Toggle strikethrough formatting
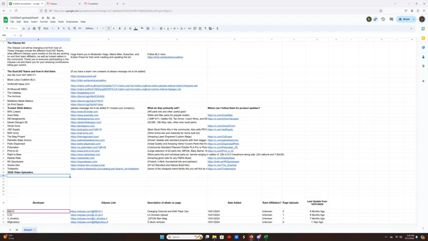This screenshot has width=428, height=241. click(x=130, y=28)
